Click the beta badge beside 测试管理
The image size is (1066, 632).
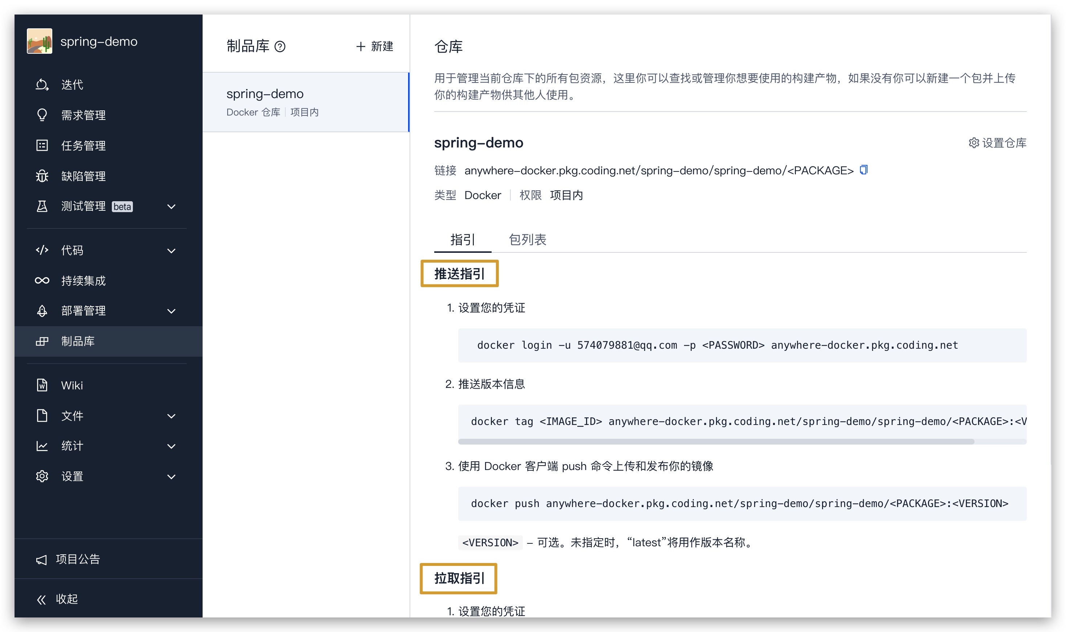click(x=122, y=207)
